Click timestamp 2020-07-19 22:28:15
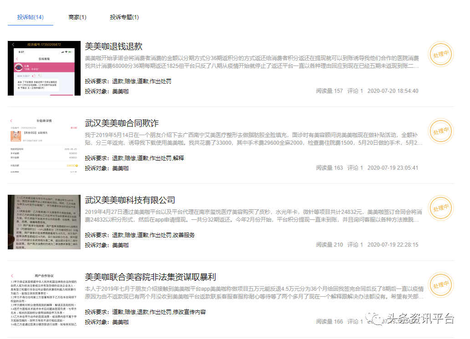This screenshot has height=339, width=470. 393,245
